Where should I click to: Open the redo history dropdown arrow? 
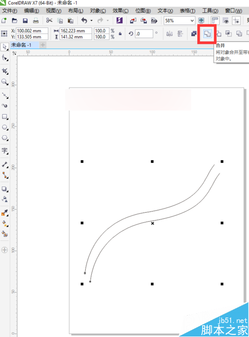108,20
